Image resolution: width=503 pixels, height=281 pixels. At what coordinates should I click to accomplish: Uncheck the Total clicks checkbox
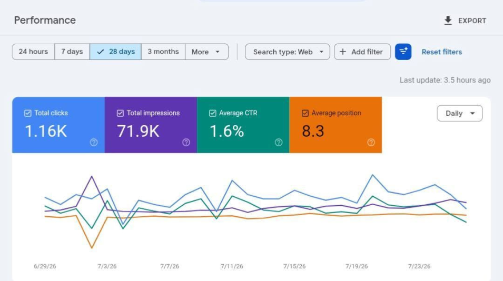coord(28,113)
